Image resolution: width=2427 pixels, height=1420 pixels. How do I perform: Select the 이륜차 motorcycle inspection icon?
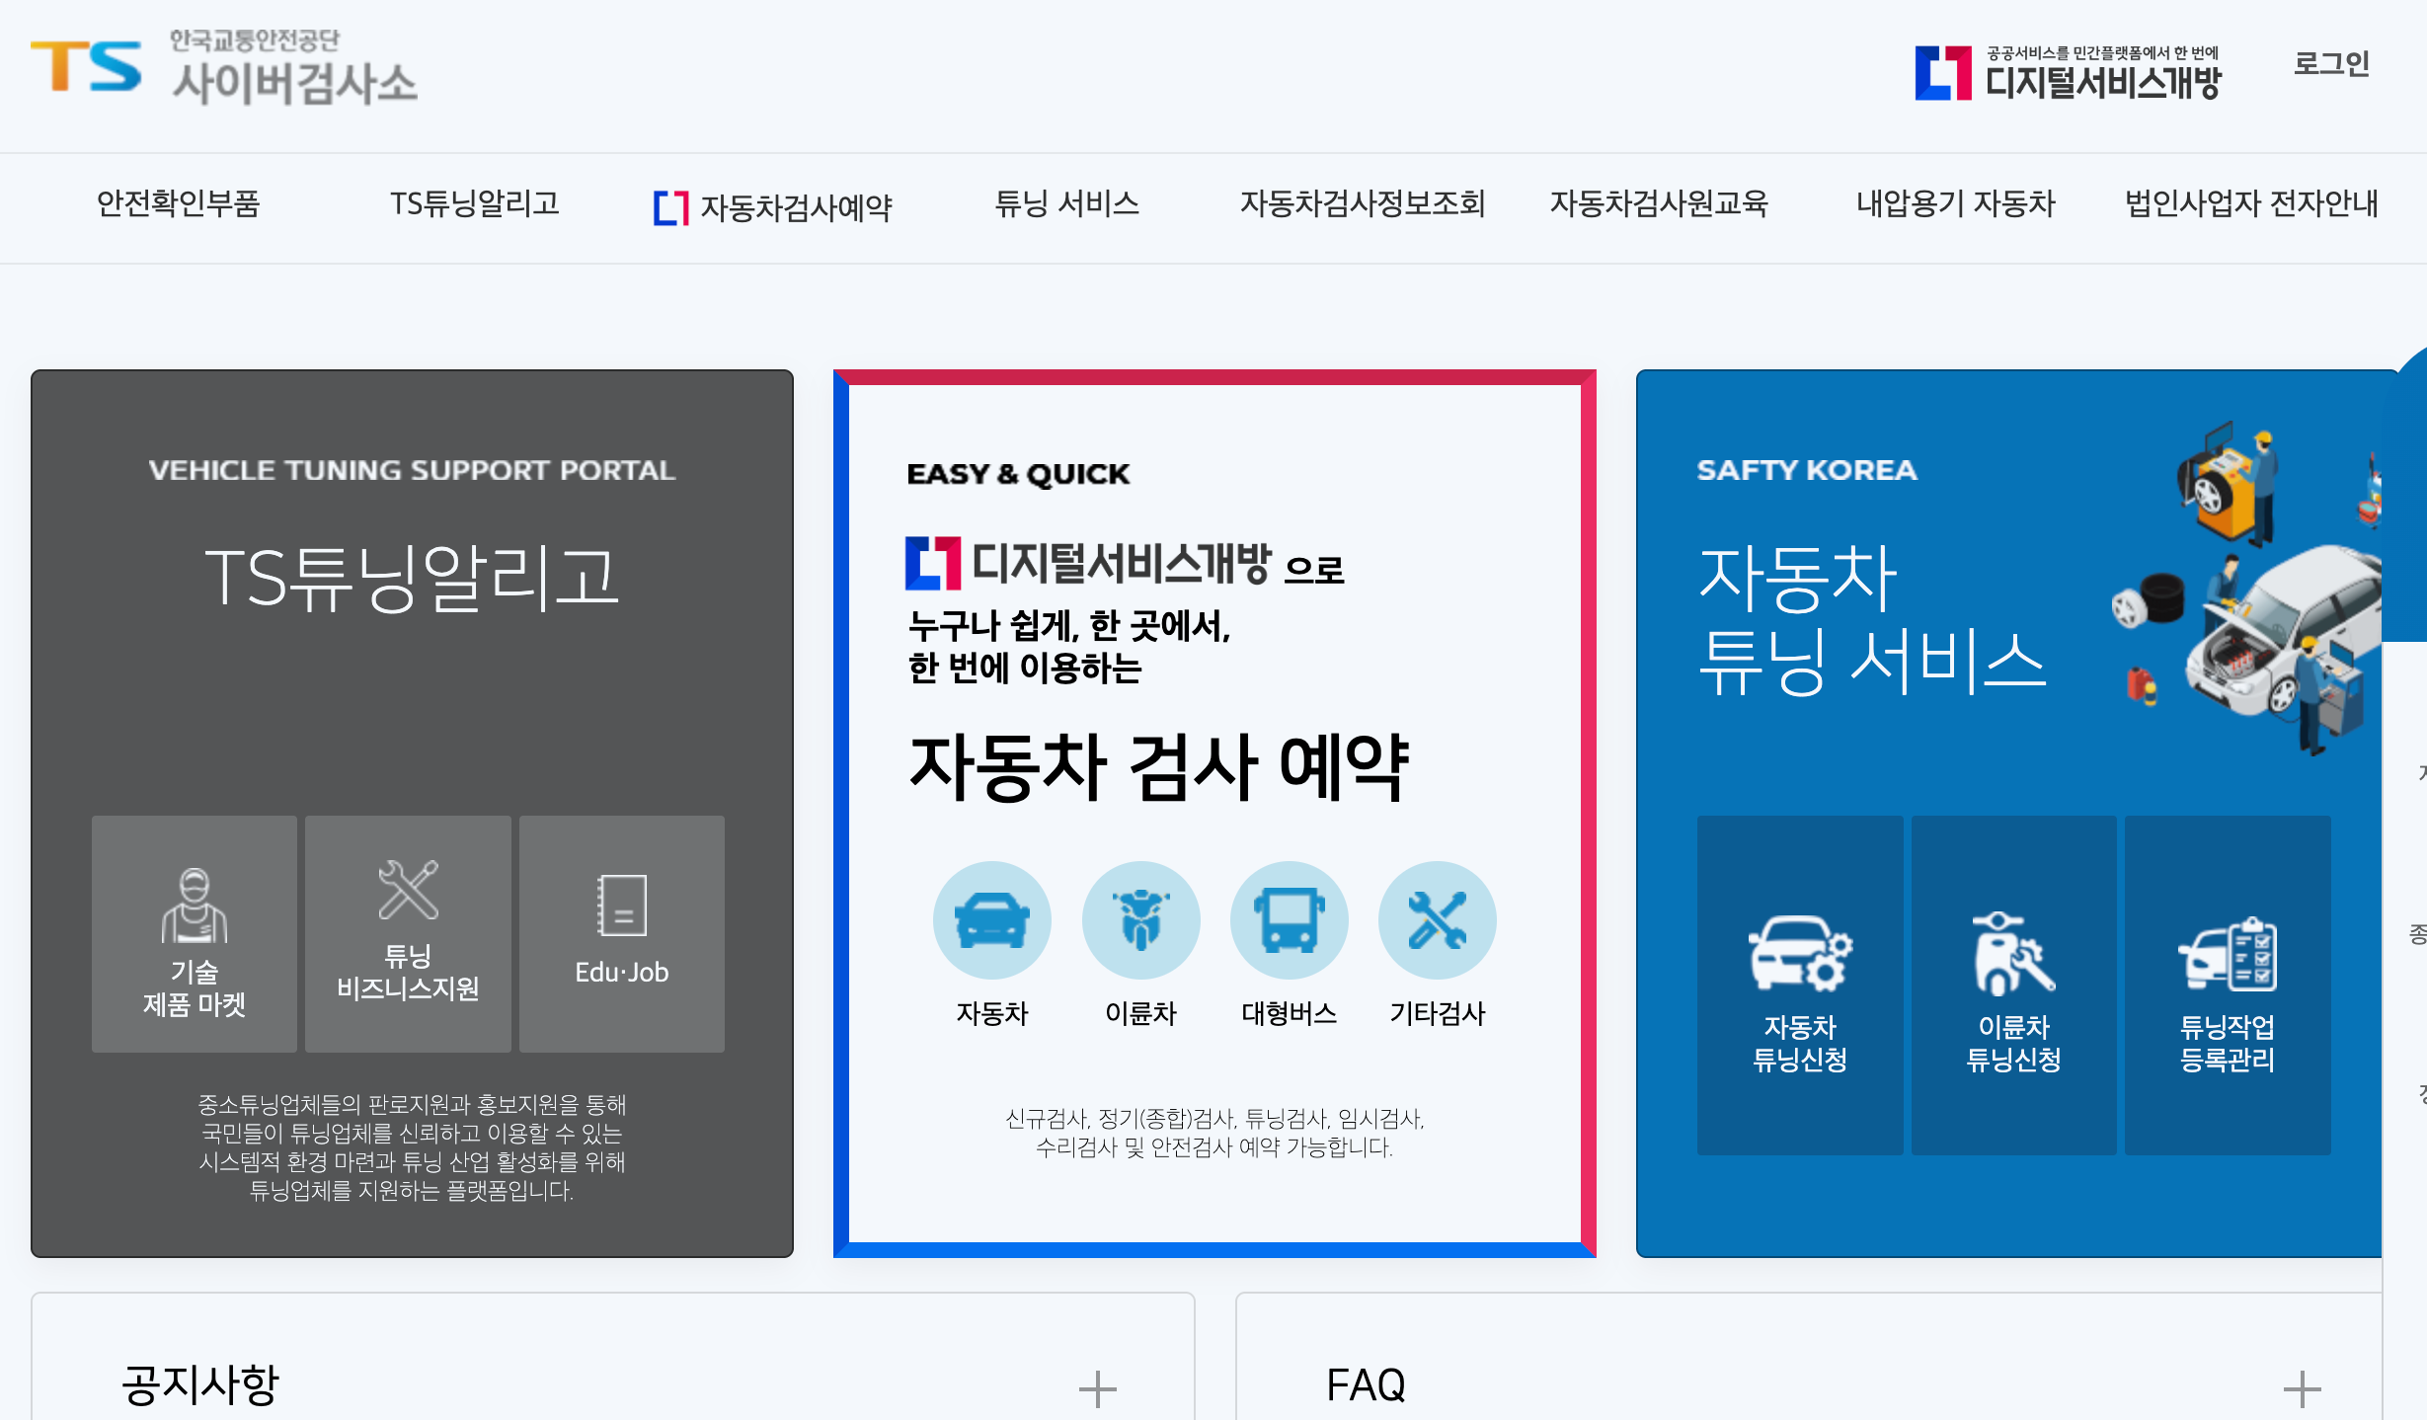(1140, 919)
